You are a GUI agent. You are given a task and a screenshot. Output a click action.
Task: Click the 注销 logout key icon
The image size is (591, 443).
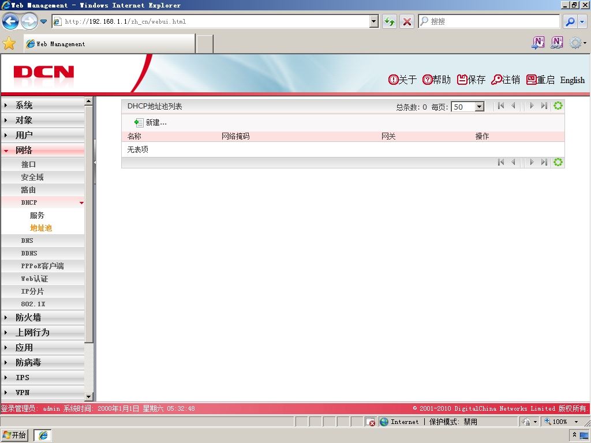point(496,80)
